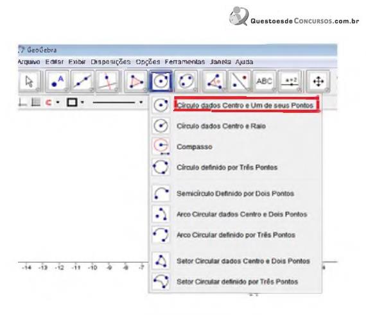This screenshot has width=366, height=315.
Task: Open the Editar menu
Action: coord(54,62)
